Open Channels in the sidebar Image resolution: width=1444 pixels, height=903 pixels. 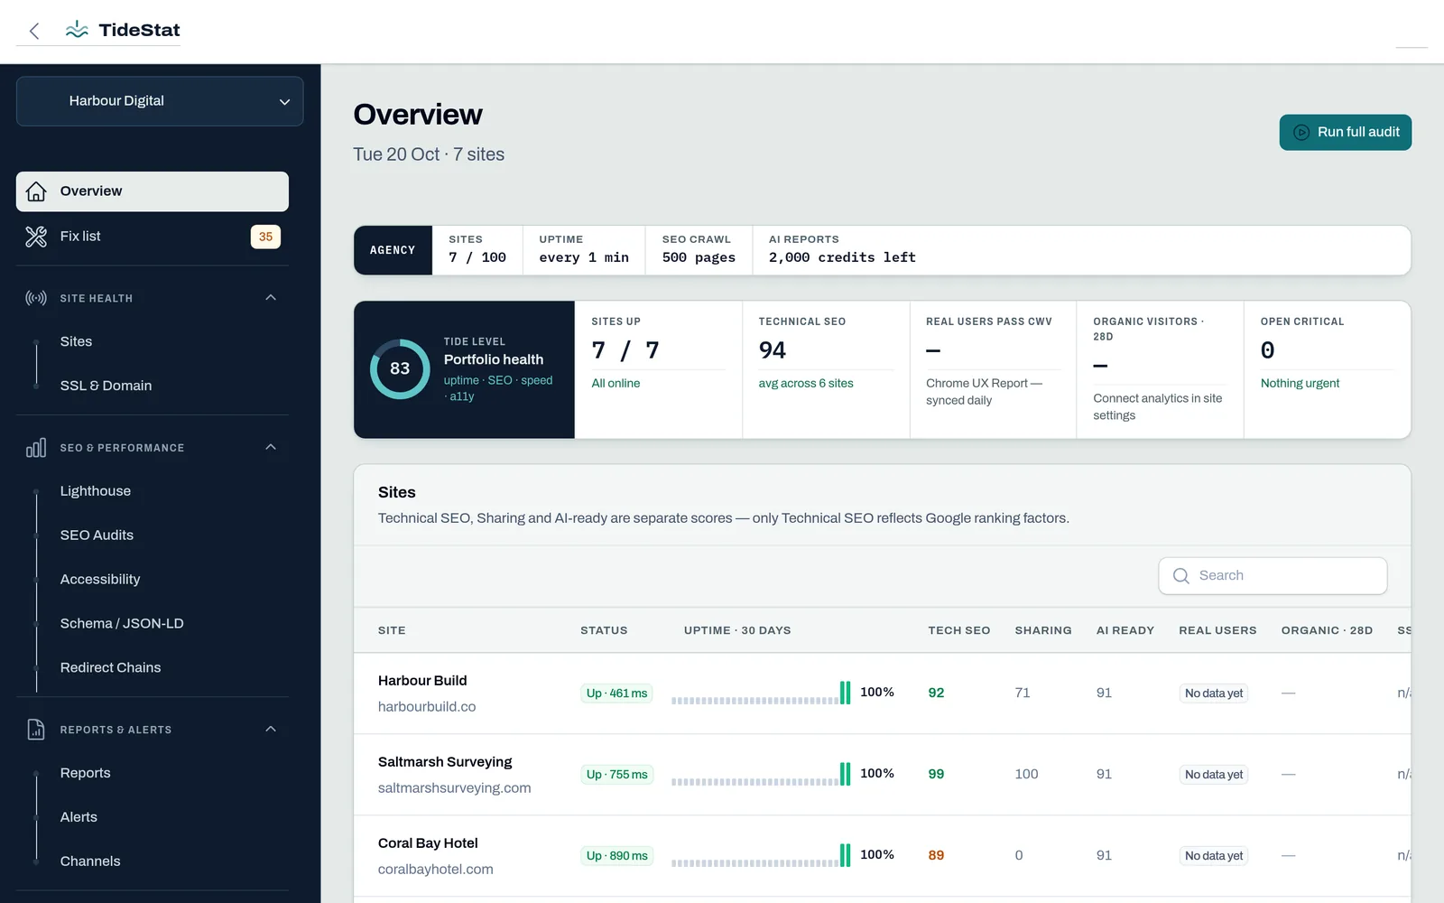pos(90,861)
